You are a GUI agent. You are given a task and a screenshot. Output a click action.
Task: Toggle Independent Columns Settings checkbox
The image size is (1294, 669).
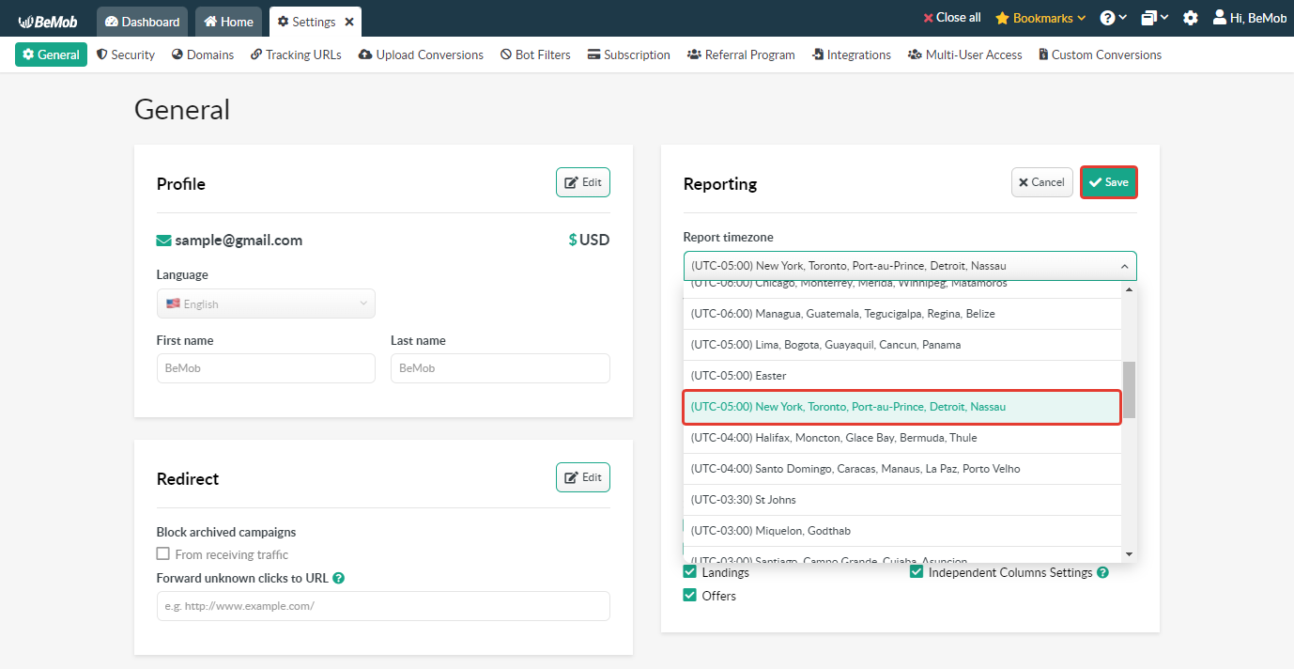[x=917, y=572]
